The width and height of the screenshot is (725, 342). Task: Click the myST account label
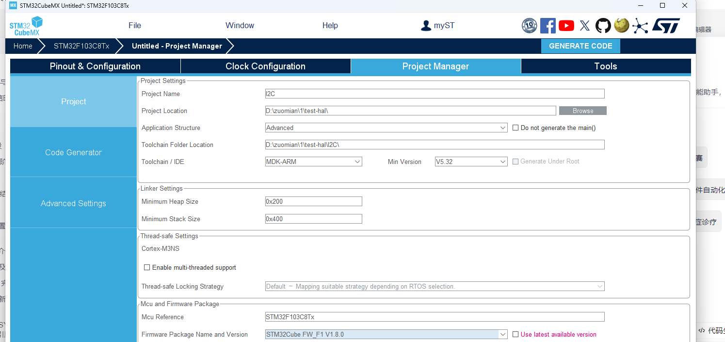click(x=444, y=26)
